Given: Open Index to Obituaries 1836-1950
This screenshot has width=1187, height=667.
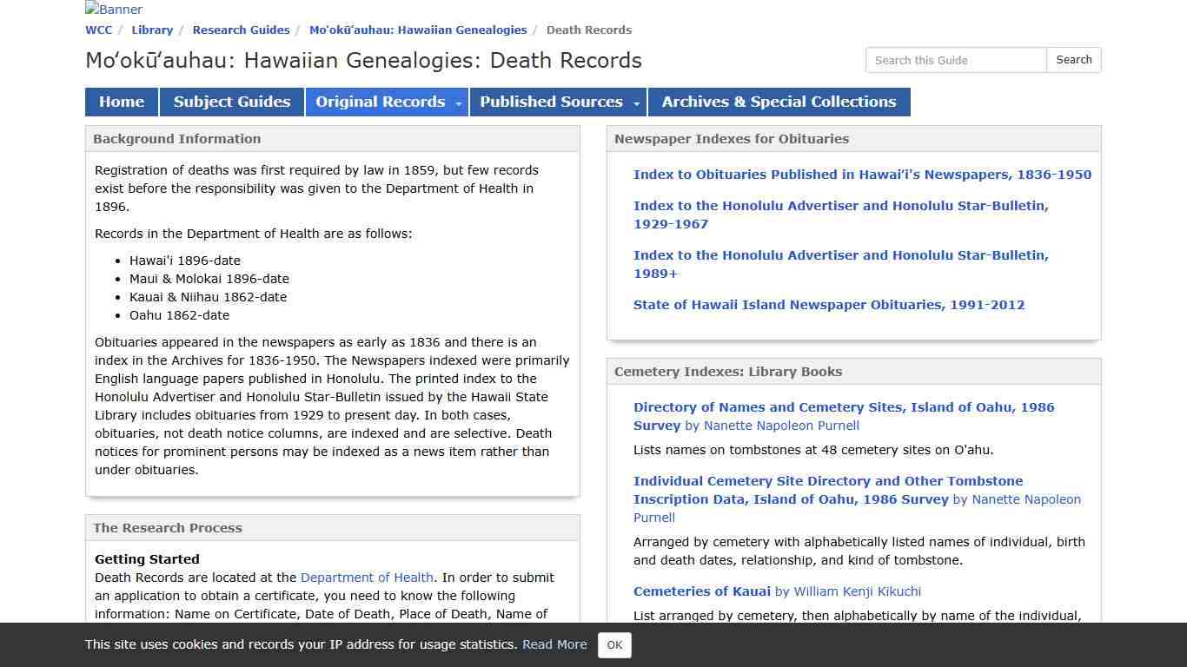Looking at the screenshot, I should 862,174.
